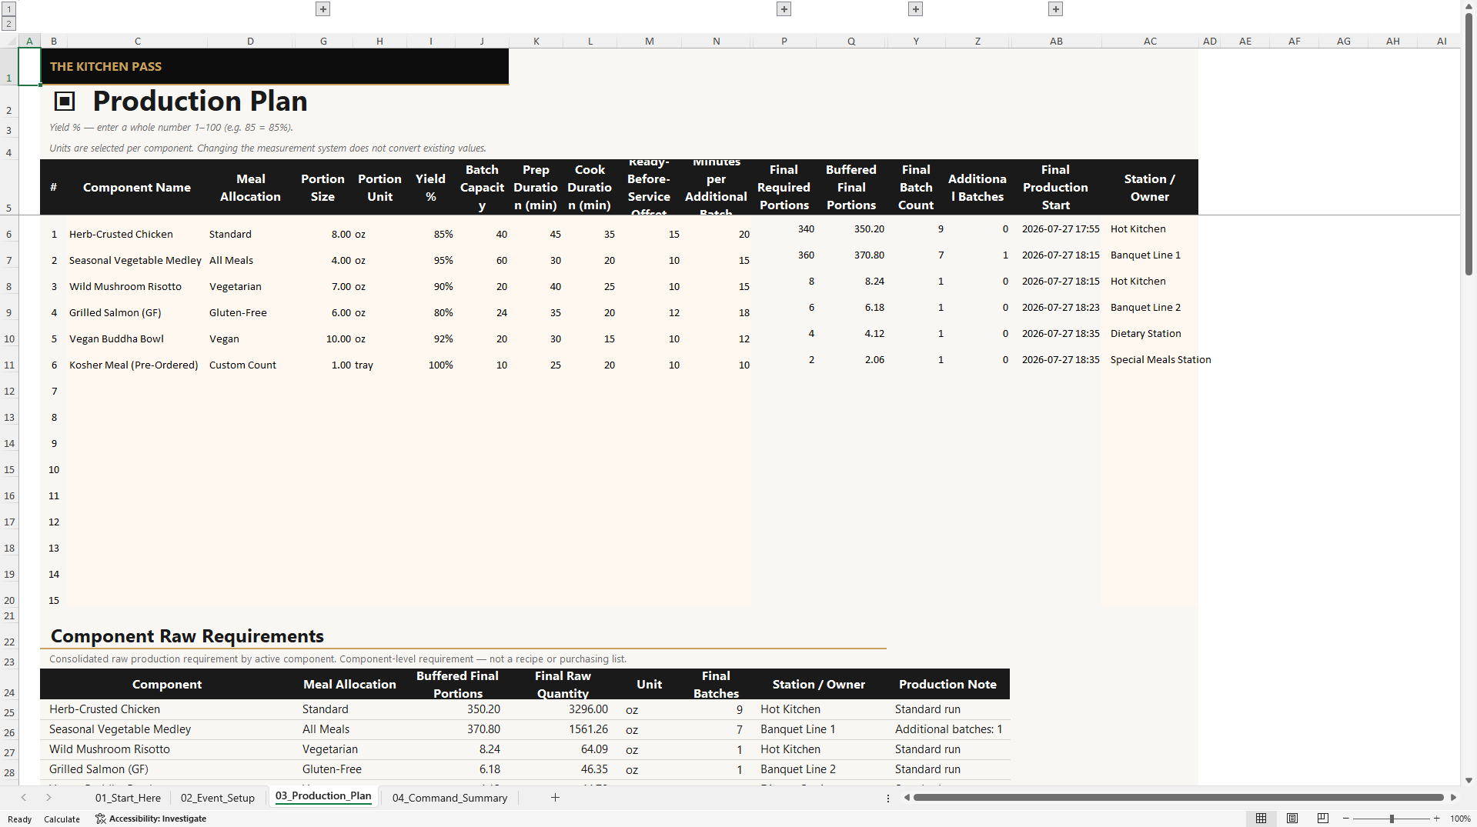Click the 370.80 buffered portions cell in row 7
This screenshot has width=1477, height=827.
[851, 255]
